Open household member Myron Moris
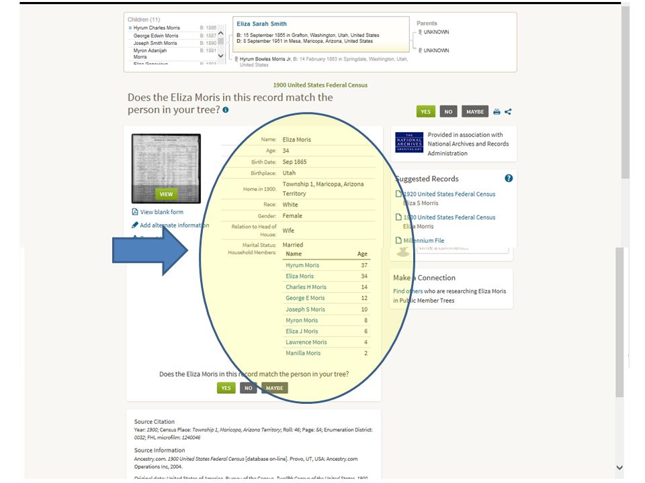 [302, 321]
